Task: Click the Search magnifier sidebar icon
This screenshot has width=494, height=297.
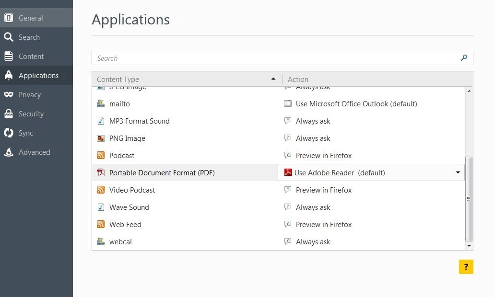Action: pyautogui.click(x=9, y=37)
